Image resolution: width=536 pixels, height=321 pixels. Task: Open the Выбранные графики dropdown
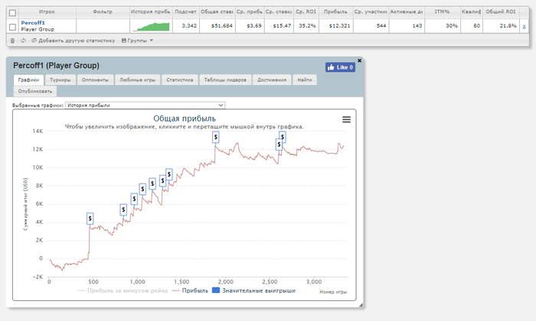tap(145, 105)
